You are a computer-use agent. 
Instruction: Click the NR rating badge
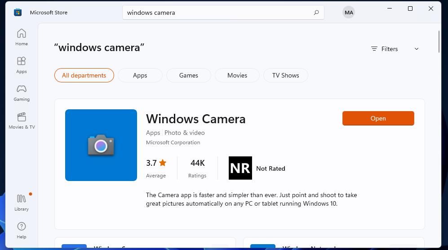[x=240, y=168]
